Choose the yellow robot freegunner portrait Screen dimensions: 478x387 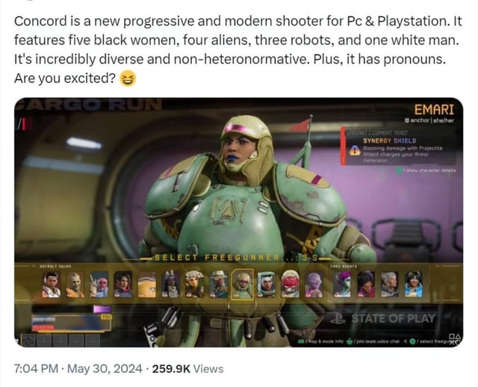(146, 284)
